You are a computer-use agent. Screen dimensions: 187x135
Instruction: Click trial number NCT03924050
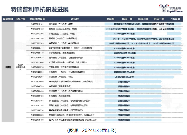click(37, 82)
